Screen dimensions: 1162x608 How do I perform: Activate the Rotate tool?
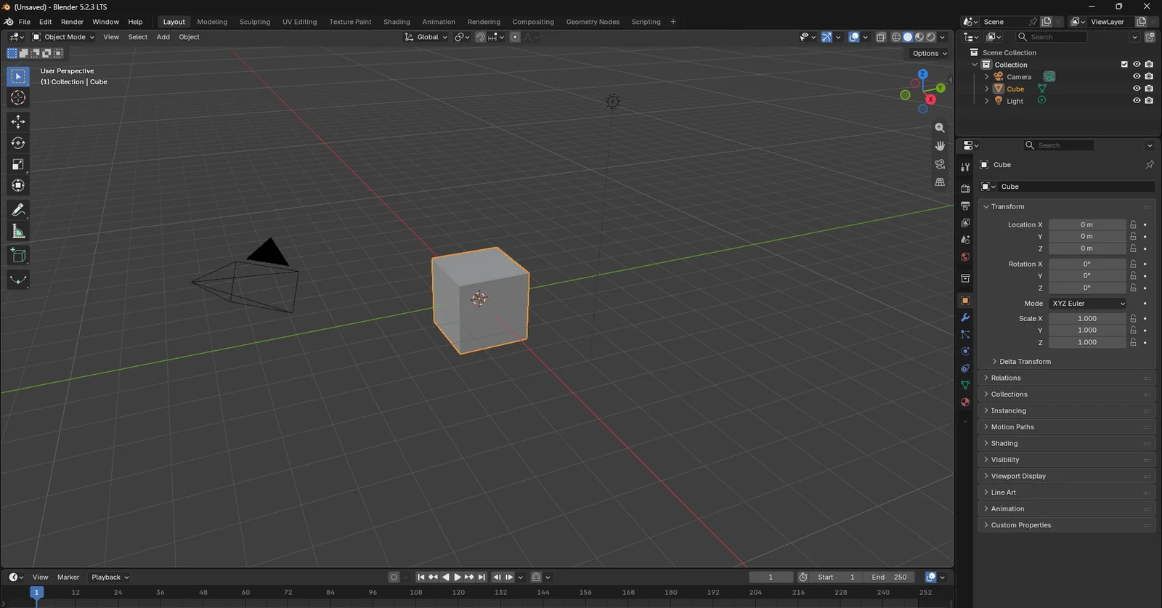[18, 143]
